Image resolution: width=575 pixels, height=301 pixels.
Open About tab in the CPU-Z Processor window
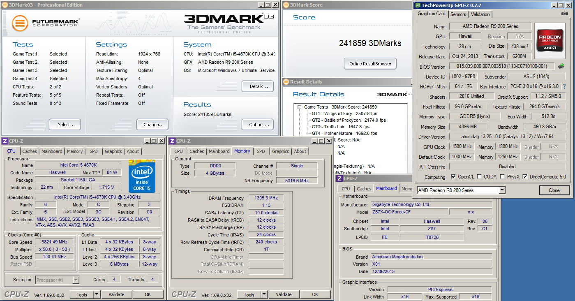(x=133, y=151)
